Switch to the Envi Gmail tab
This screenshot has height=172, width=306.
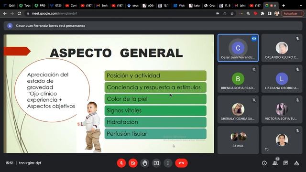102,6
